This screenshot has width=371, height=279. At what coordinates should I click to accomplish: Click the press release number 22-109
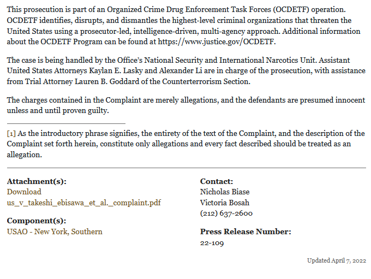click(212, 243)
